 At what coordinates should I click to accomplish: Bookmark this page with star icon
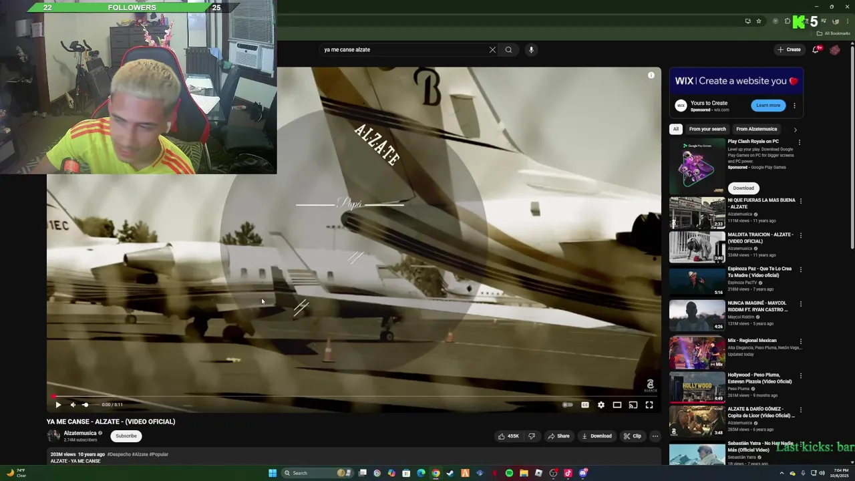point(759,21)
